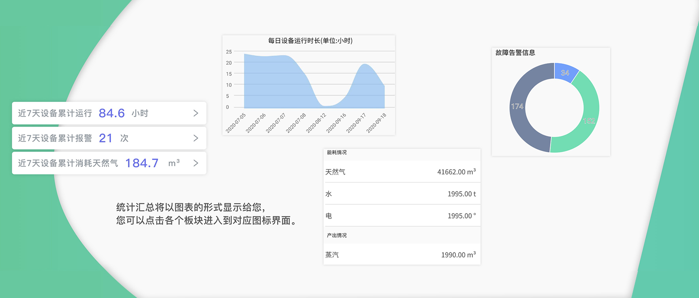699x298 pixels.
Task: Select the 2020-09-18 date label on axis
Action: [376, 122]
